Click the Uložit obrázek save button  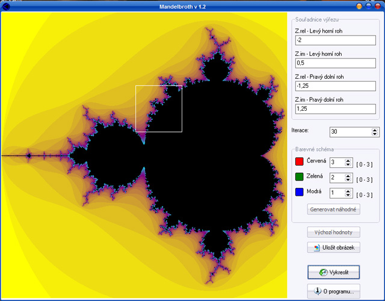click(333, 247)
